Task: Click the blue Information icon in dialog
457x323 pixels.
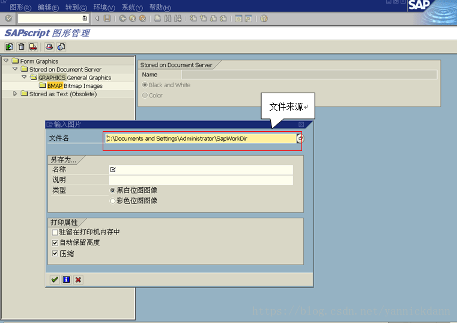Action: point(67,280)
